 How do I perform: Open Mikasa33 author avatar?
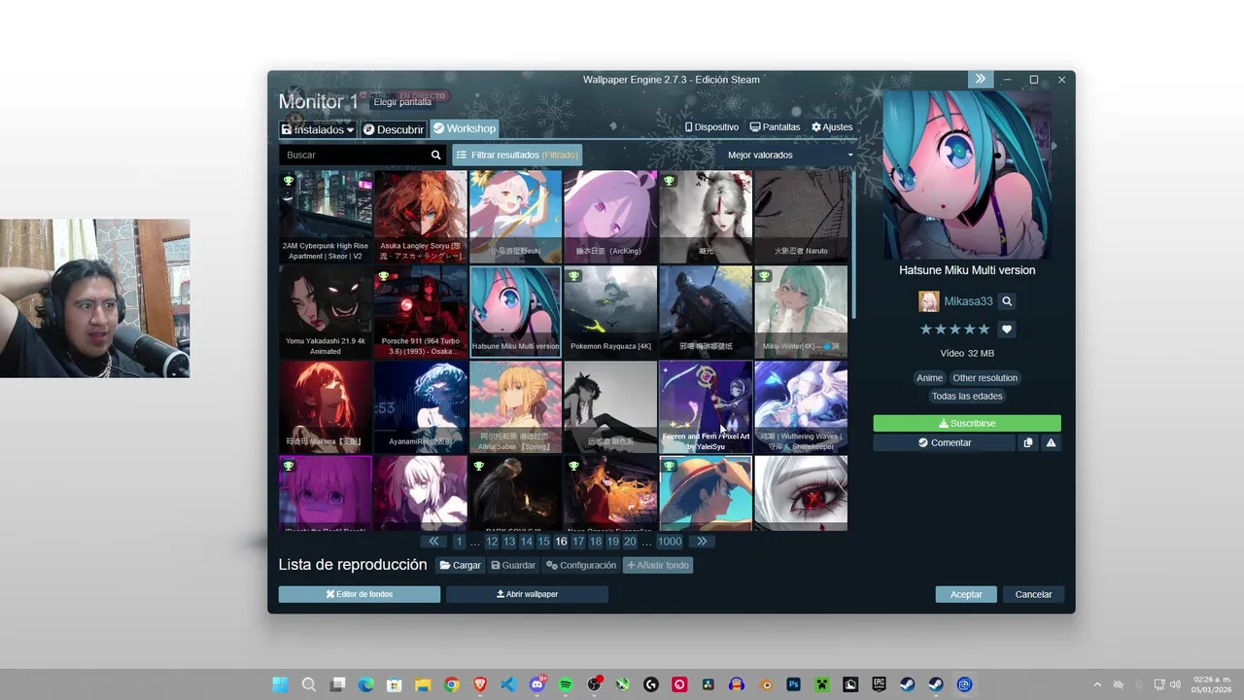(929, 301)
